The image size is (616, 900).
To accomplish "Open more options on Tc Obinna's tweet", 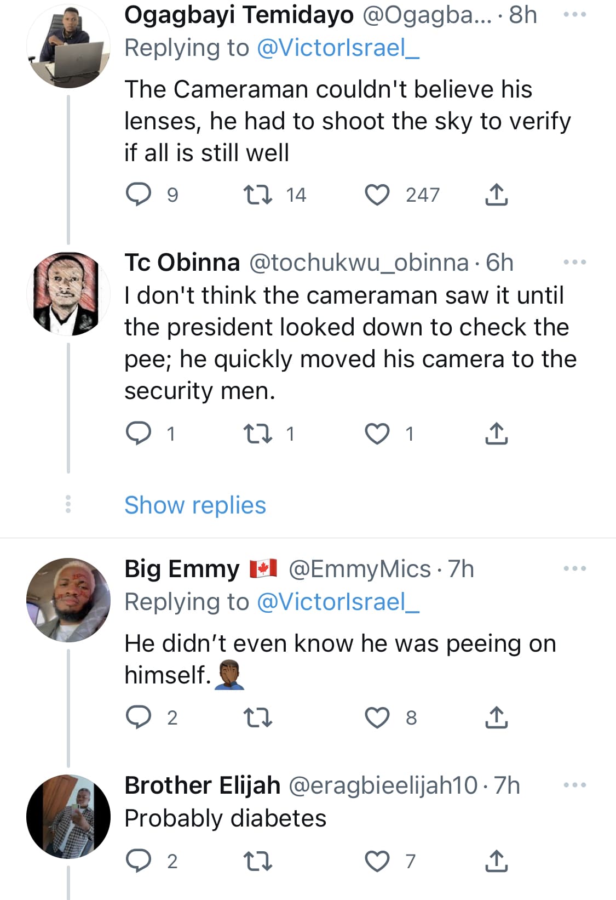I will coord(574,262).
